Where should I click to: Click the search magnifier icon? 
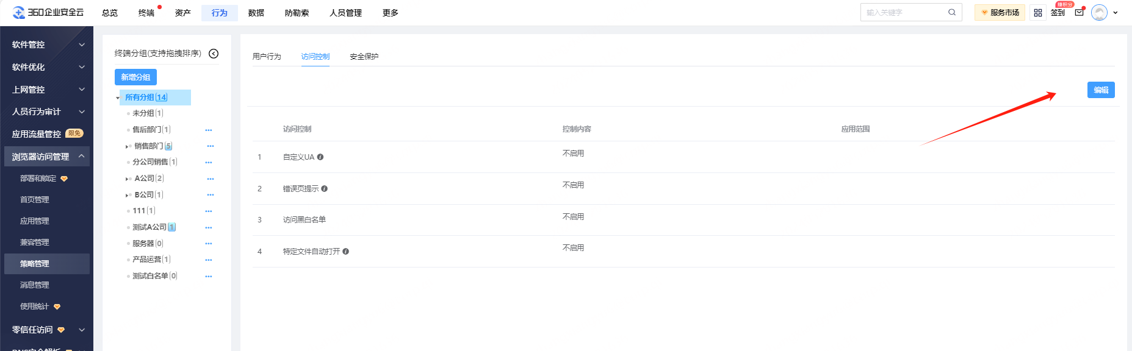click(x=951, y=12)
